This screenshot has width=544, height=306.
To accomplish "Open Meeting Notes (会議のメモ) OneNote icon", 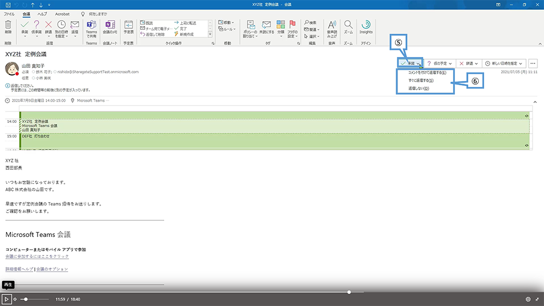I will pos(110,24).
